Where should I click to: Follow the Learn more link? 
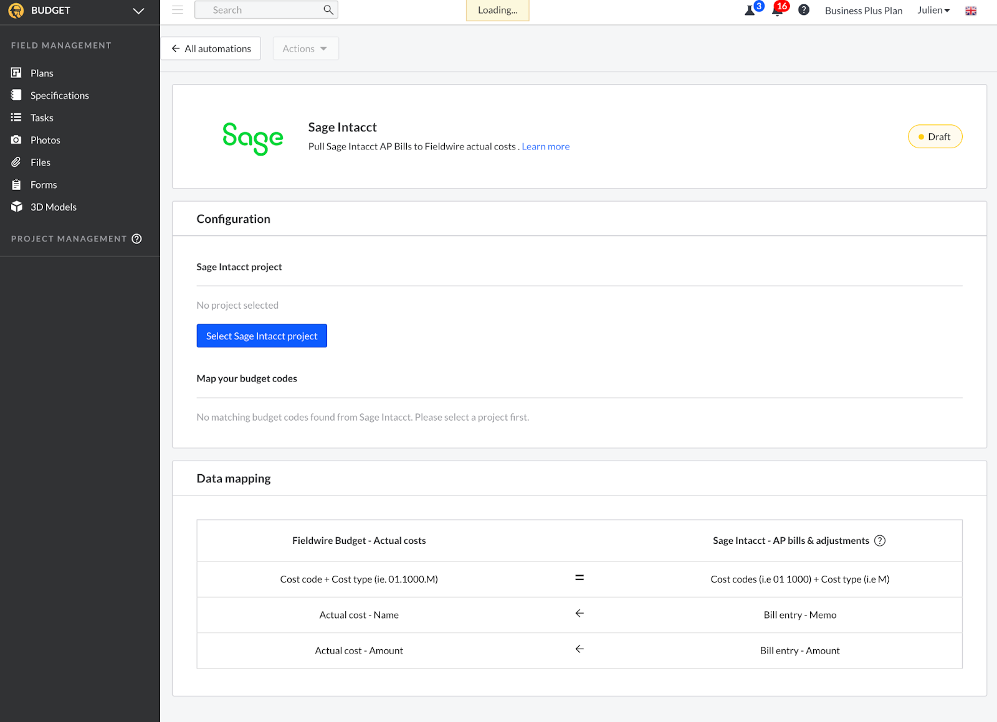pos(545,146)
